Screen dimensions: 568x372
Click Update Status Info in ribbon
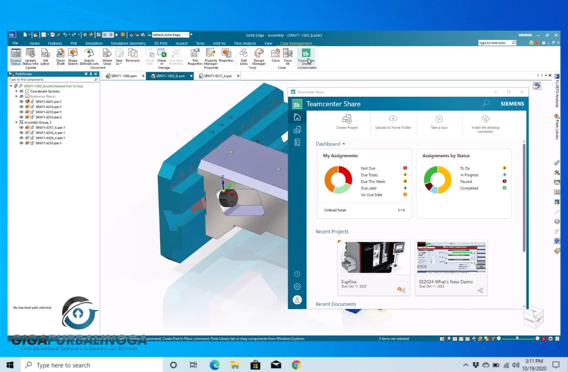pyautogui.click(x=30, y=57)
